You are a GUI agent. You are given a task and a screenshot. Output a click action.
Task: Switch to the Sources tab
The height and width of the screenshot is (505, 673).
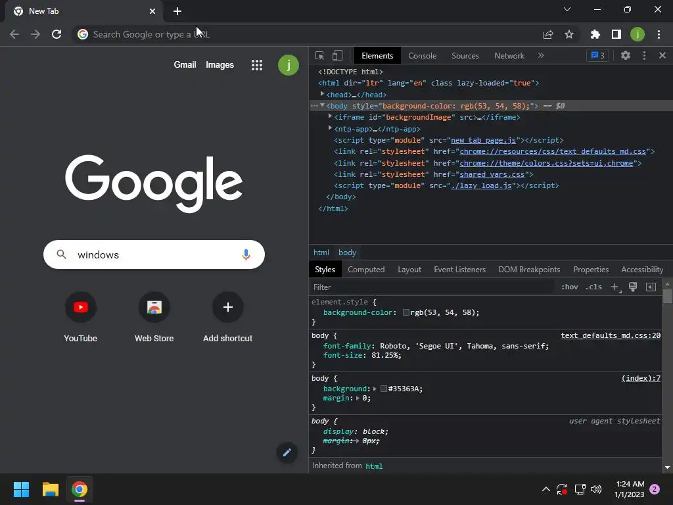click(465, 56)
